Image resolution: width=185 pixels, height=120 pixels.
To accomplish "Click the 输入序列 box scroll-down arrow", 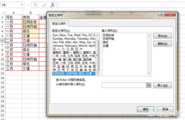I will coord(149,74).
